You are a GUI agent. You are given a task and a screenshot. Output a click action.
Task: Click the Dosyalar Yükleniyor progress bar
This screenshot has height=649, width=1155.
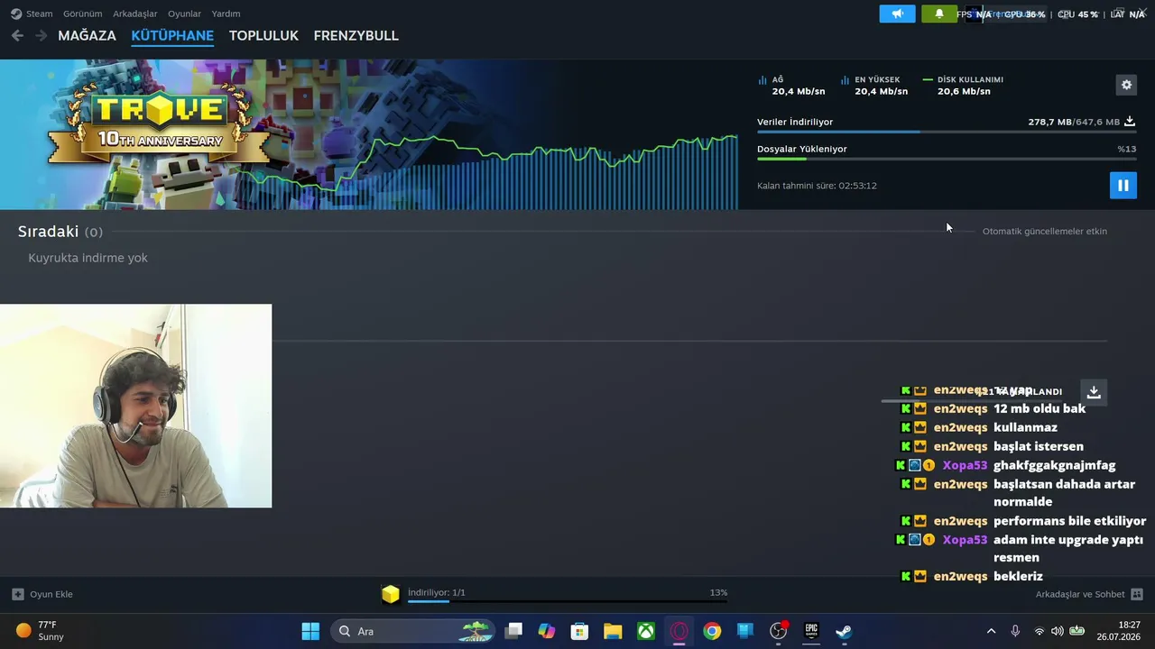[946, 159]
